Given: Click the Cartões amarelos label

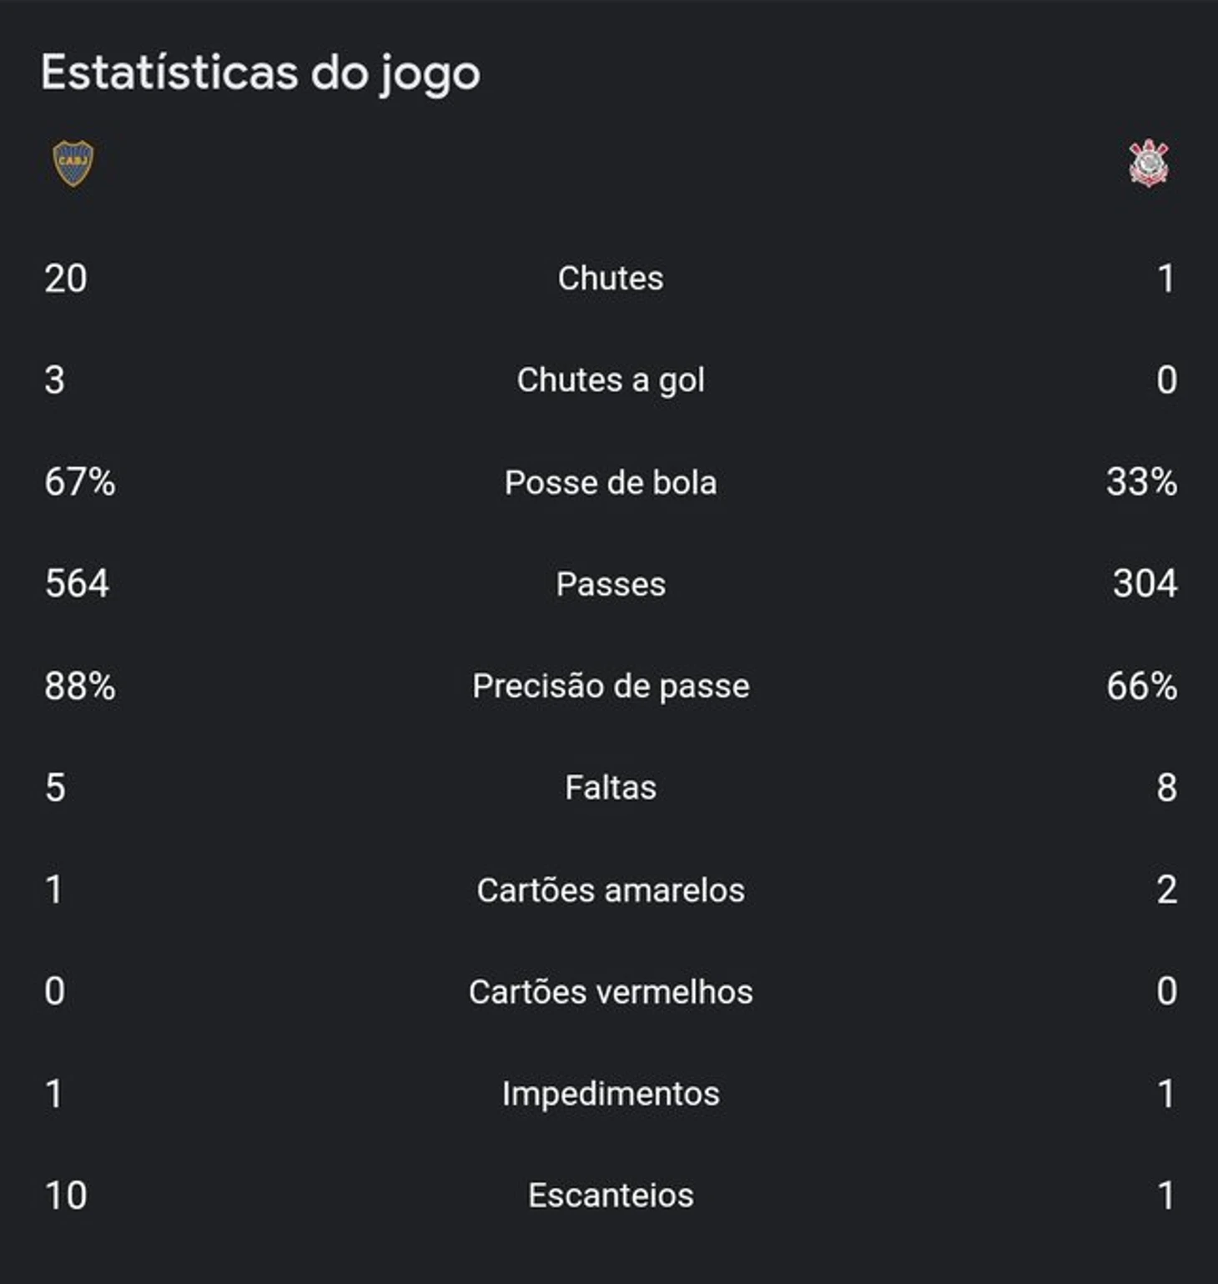Looking at the screenshot, I should (x=611, y=890).
